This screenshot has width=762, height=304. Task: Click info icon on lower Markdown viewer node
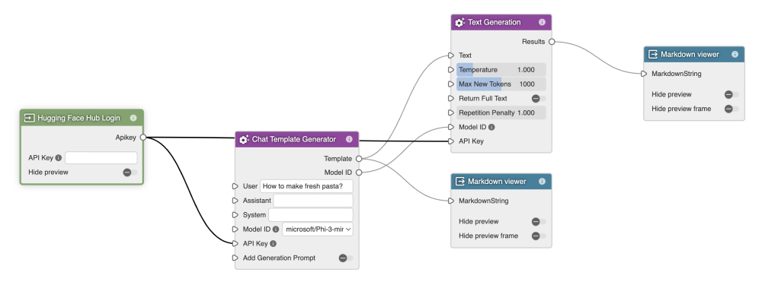542,182
